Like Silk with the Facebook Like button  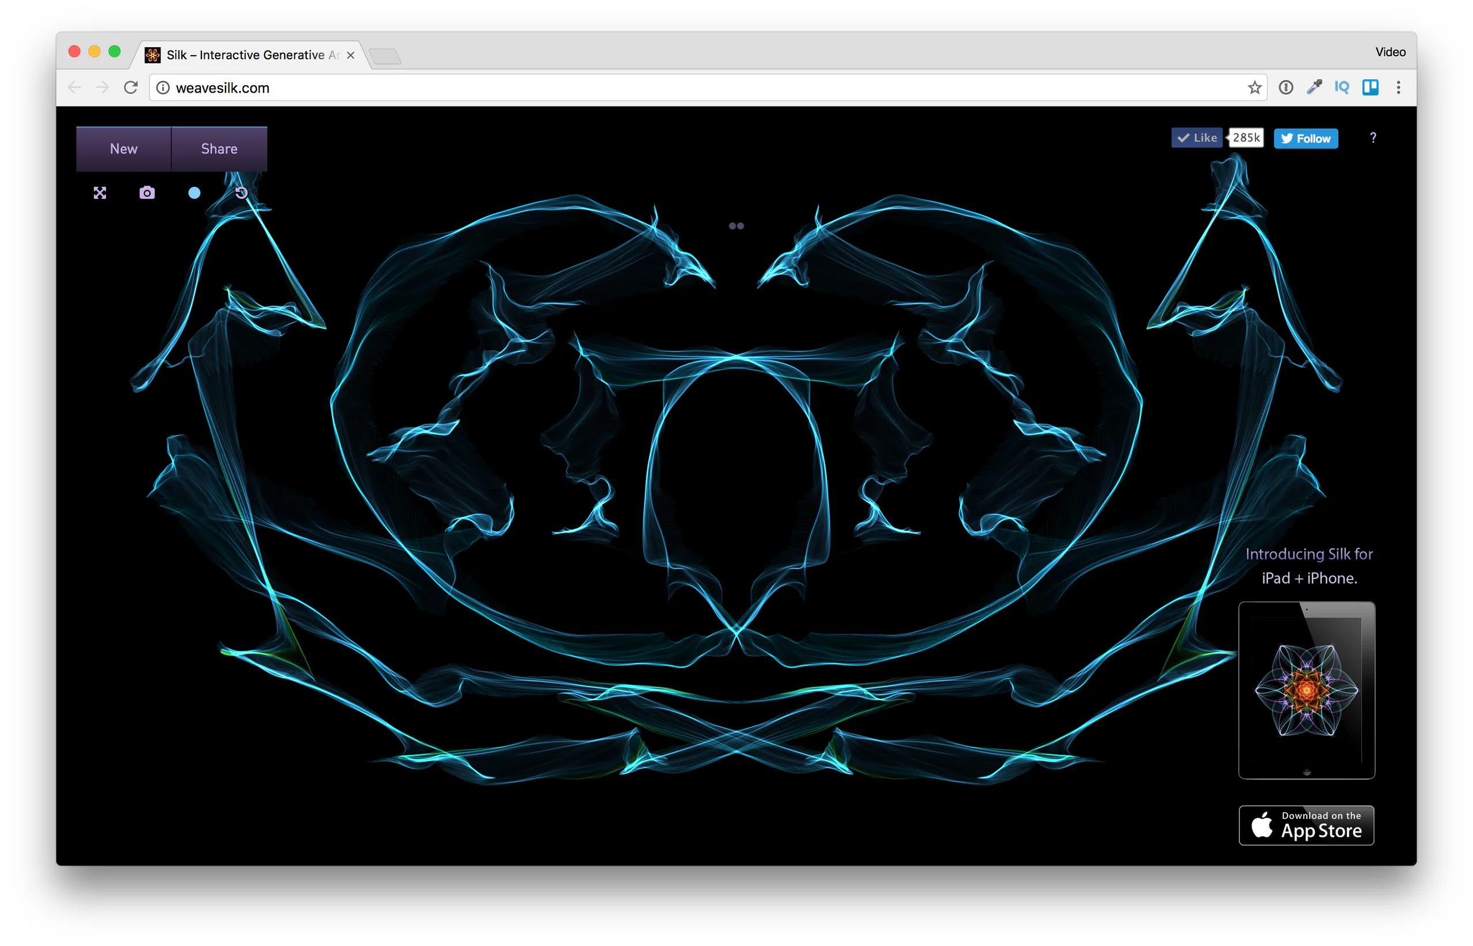tap(1196, 137)
